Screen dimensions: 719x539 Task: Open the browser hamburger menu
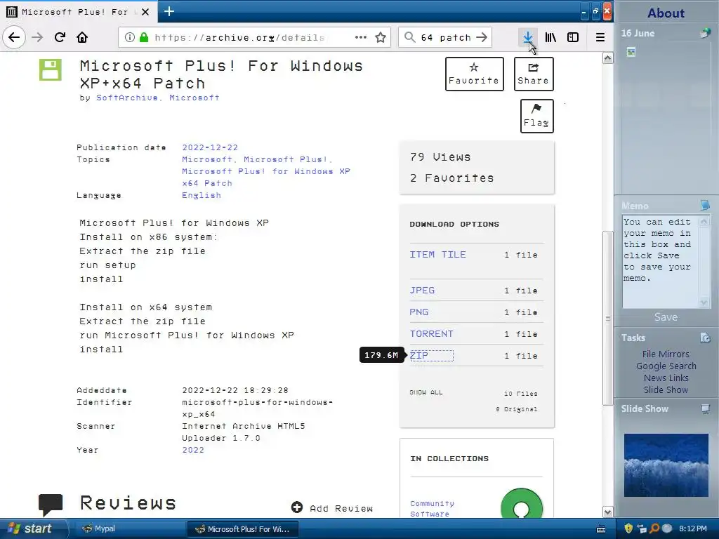tap(600, 37)
